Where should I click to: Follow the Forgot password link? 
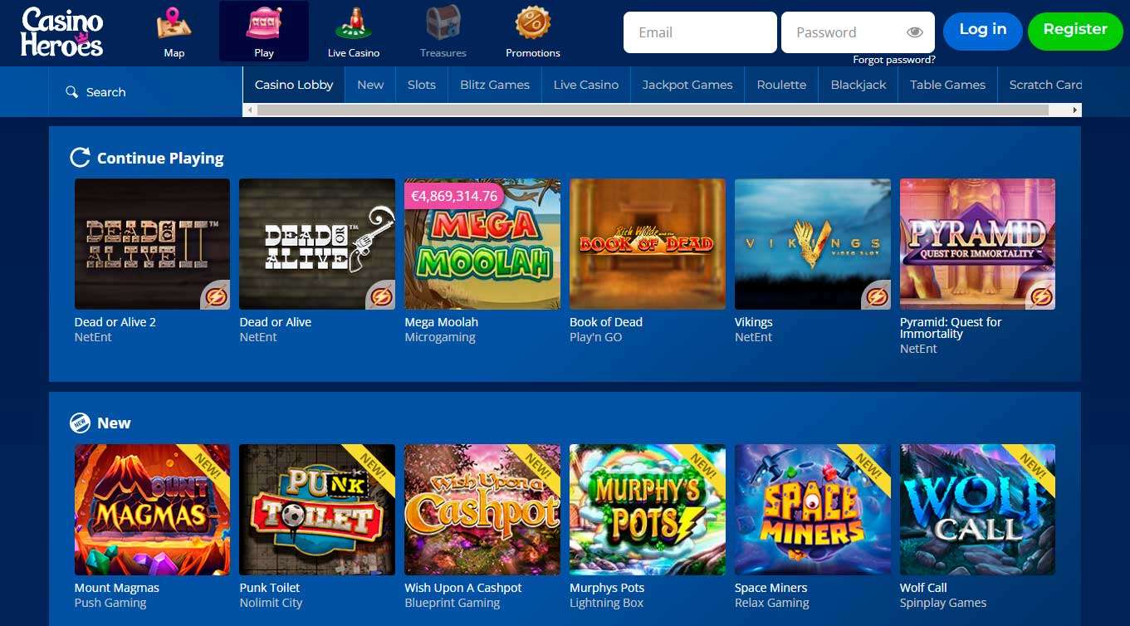pyautogui.click(x=894, y=60)
